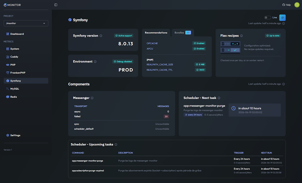The width and height of the screenshot is (302, 183).
Task: Toggle the Live switch on
Action: click(268, 18)
